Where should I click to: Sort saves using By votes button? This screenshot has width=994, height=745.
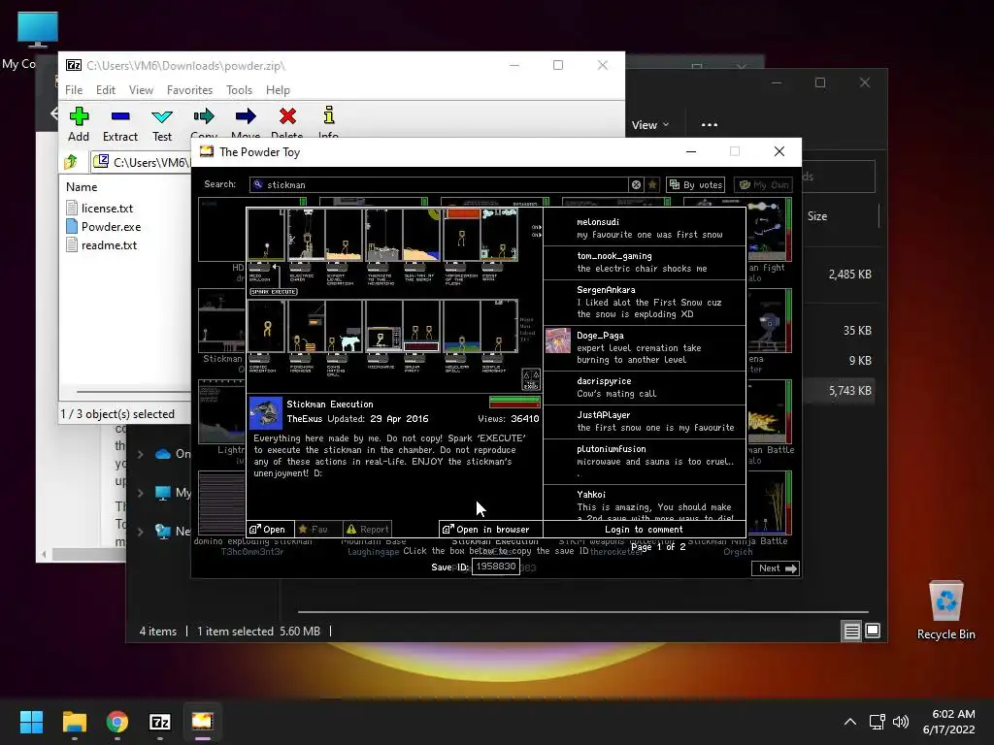point(695,184)
